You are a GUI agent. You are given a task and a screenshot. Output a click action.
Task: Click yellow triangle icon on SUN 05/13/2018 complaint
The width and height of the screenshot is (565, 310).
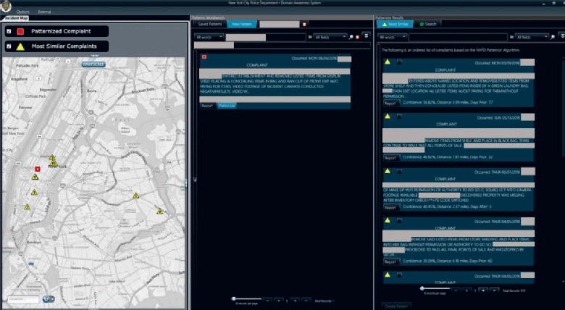point(388,116)
